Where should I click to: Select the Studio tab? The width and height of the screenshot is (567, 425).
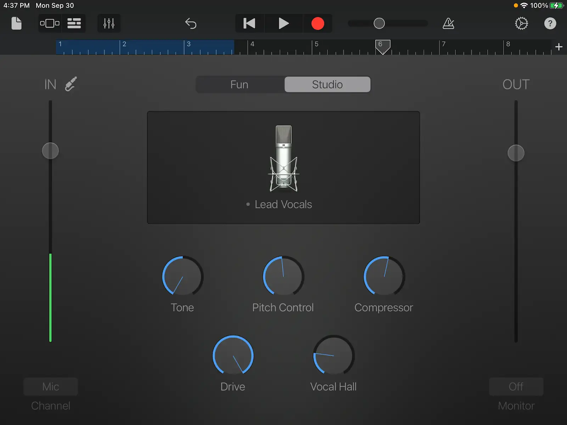point(327,84)
